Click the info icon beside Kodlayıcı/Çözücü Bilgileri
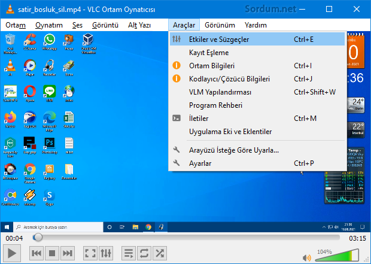Viewport: 371px width, 264px height. pyautogui.click(x=177, y=78)
